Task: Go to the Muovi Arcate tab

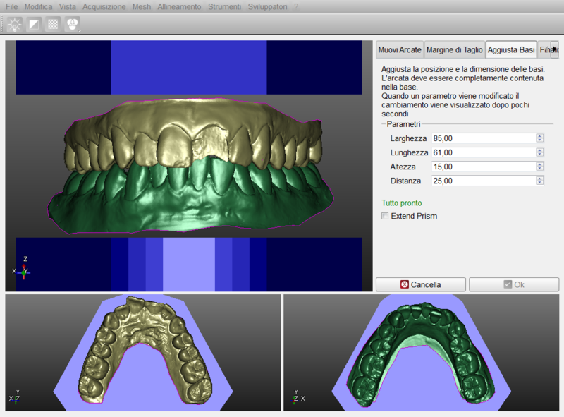Action: pos(400,50)
